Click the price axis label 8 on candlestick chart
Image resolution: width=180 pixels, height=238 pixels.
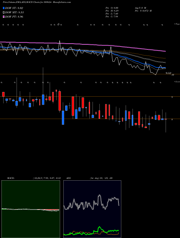[172, 120]
